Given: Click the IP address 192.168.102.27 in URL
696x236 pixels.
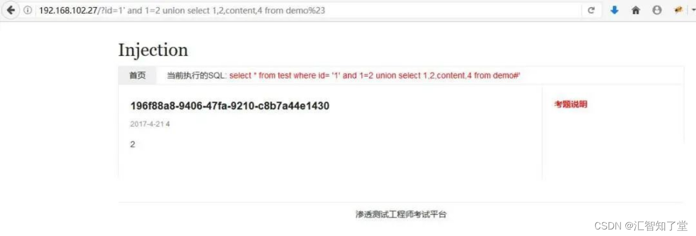Looking at the screenshot, I should coord(67,10).
